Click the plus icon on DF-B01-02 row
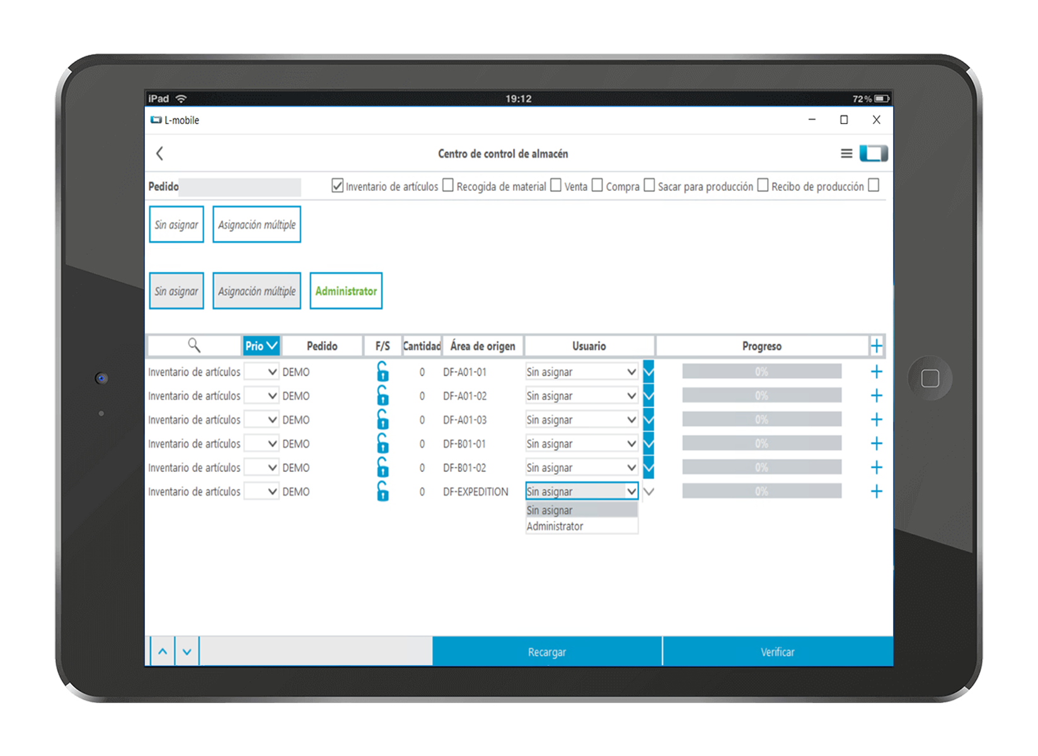Viewport: 1038px width, 756px height. click(x=876, y=467)
